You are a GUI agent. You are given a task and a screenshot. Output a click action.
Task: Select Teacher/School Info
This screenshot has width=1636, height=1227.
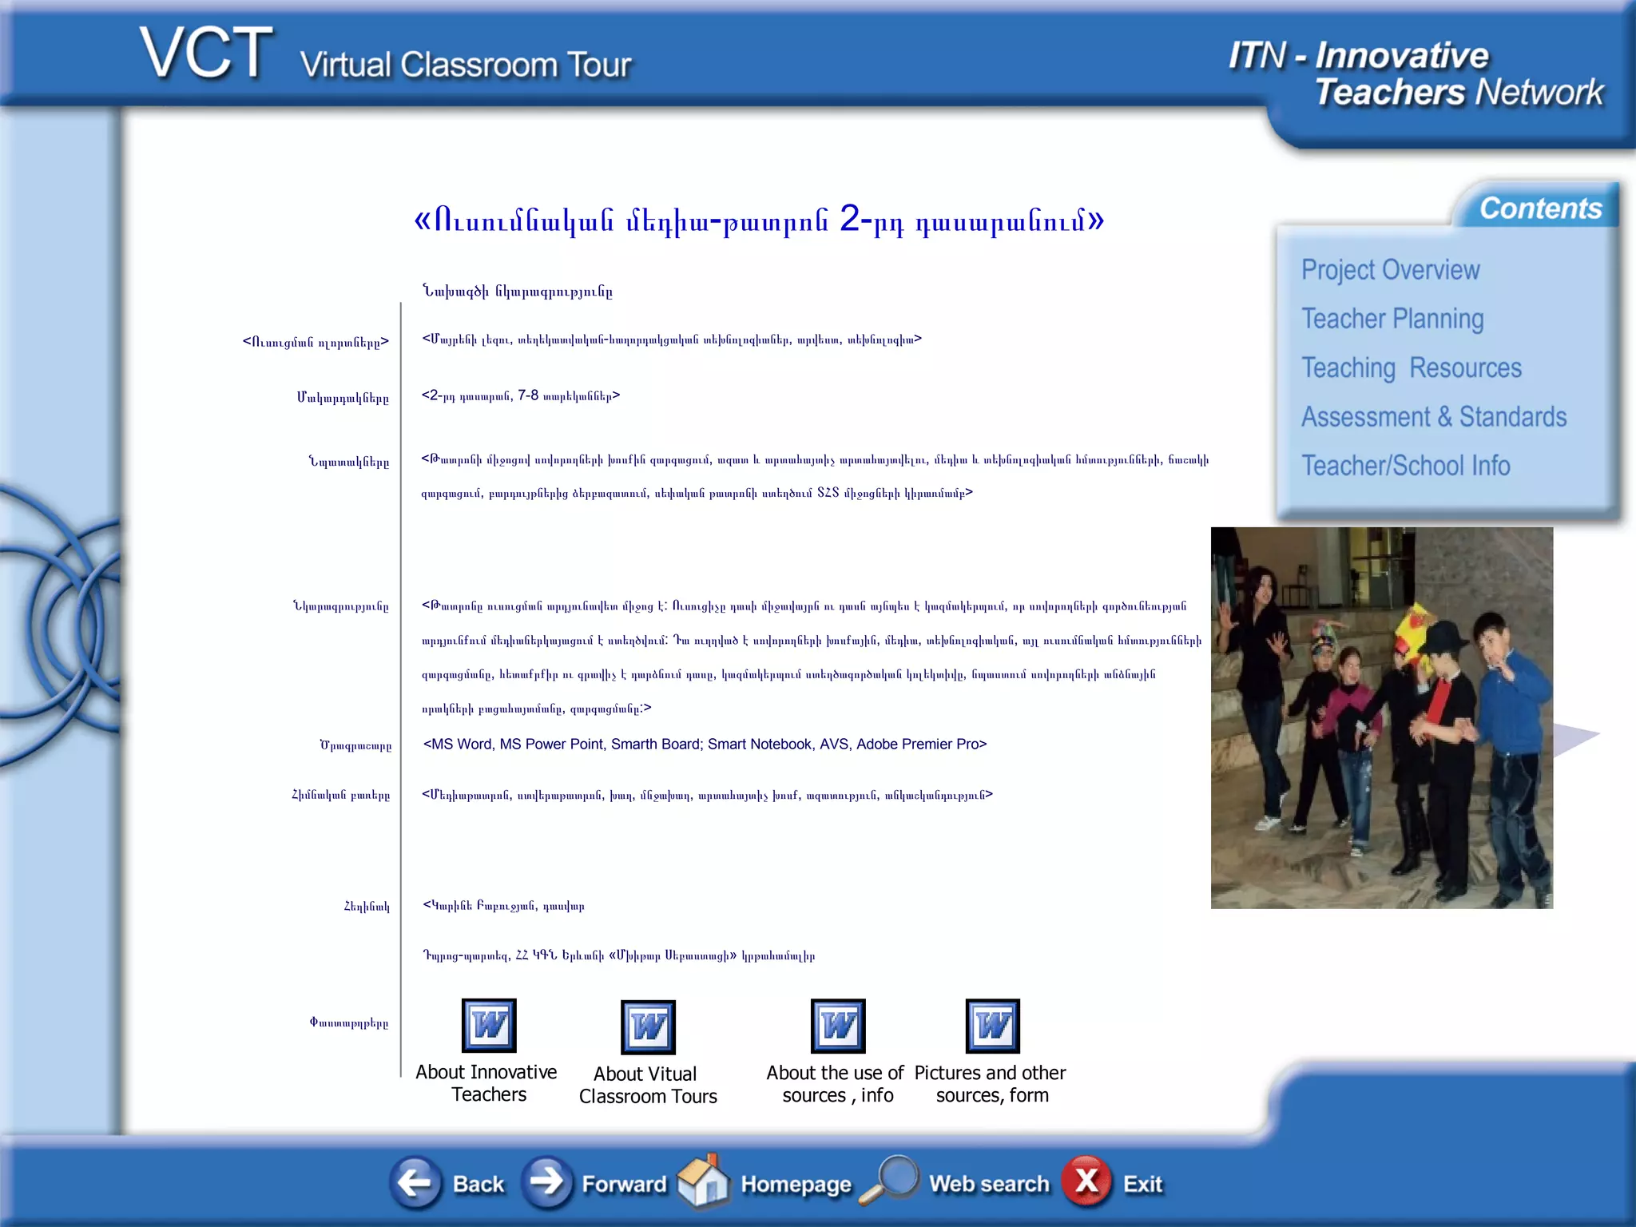tap(1405, 466)
